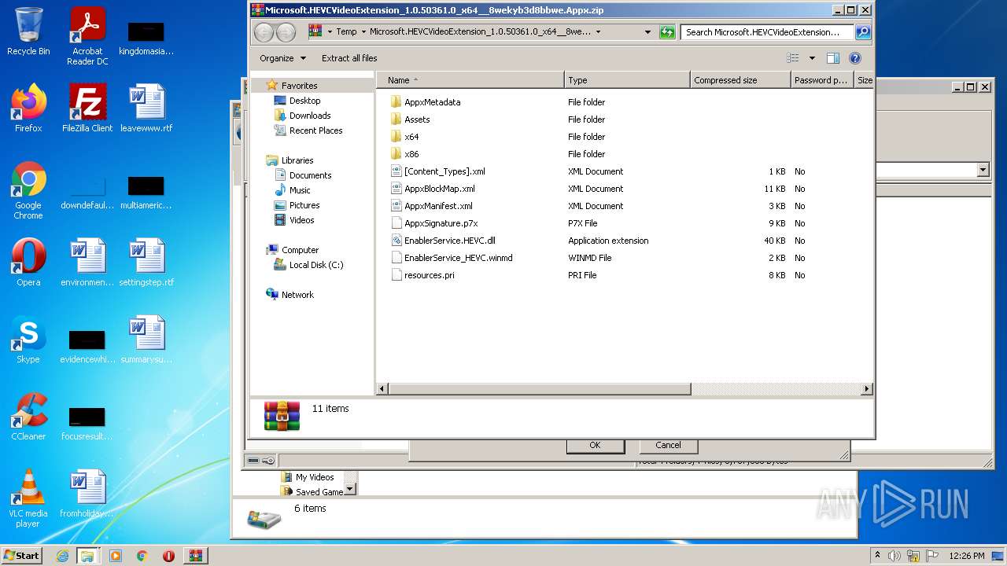Viewport: 1007px width, 566px height.
Task: Refresh the folder view
Action: [667, 32]
